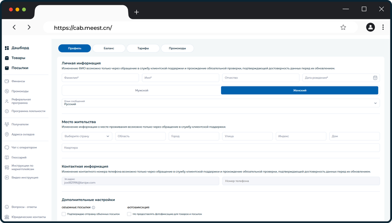
Task: Go back with the browser back arrow
Action: click(14, 27)
